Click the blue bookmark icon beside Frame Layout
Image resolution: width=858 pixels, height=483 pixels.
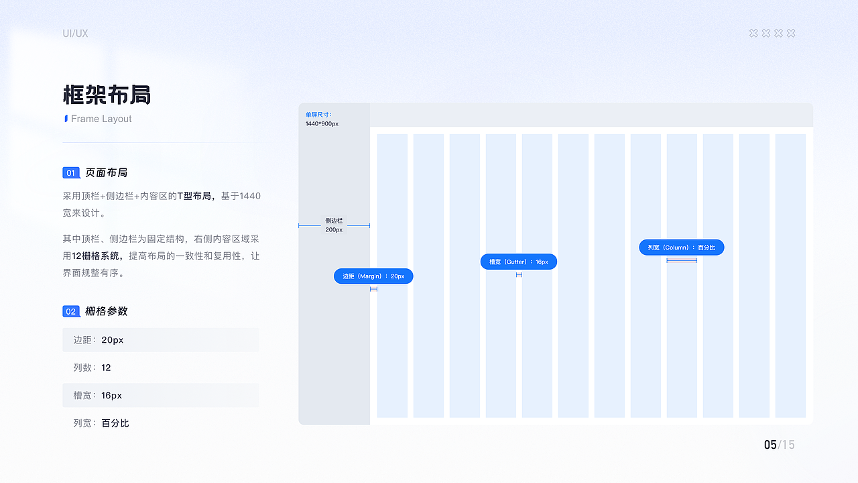(65, 118)
